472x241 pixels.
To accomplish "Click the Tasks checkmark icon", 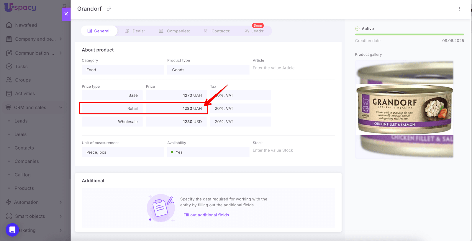I will click(x=9, y=67).
